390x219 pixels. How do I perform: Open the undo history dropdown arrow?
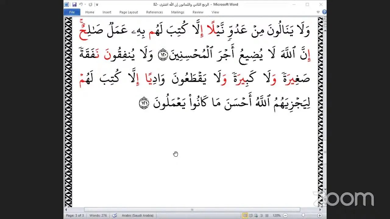tap(85, 5)
